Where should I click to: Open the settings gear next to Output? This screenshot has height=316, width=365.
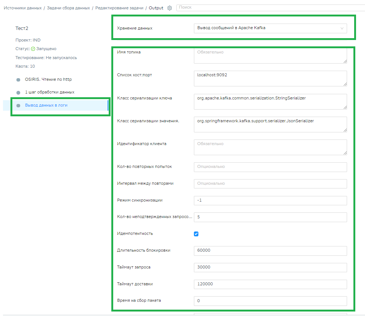(169, 7)
